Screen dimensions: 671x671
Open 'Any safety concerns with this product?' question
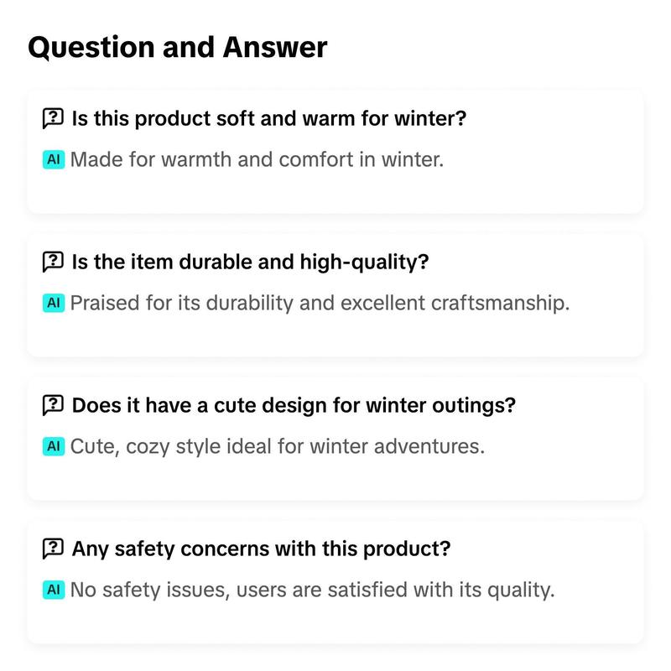[261, 549]
